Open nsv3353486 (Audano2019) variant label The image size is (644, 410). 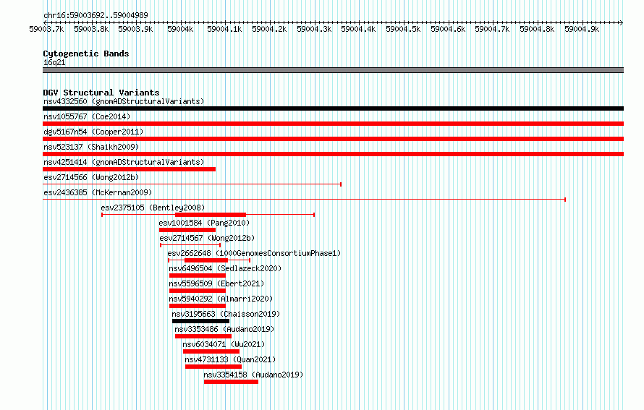(x=224, y=329)
